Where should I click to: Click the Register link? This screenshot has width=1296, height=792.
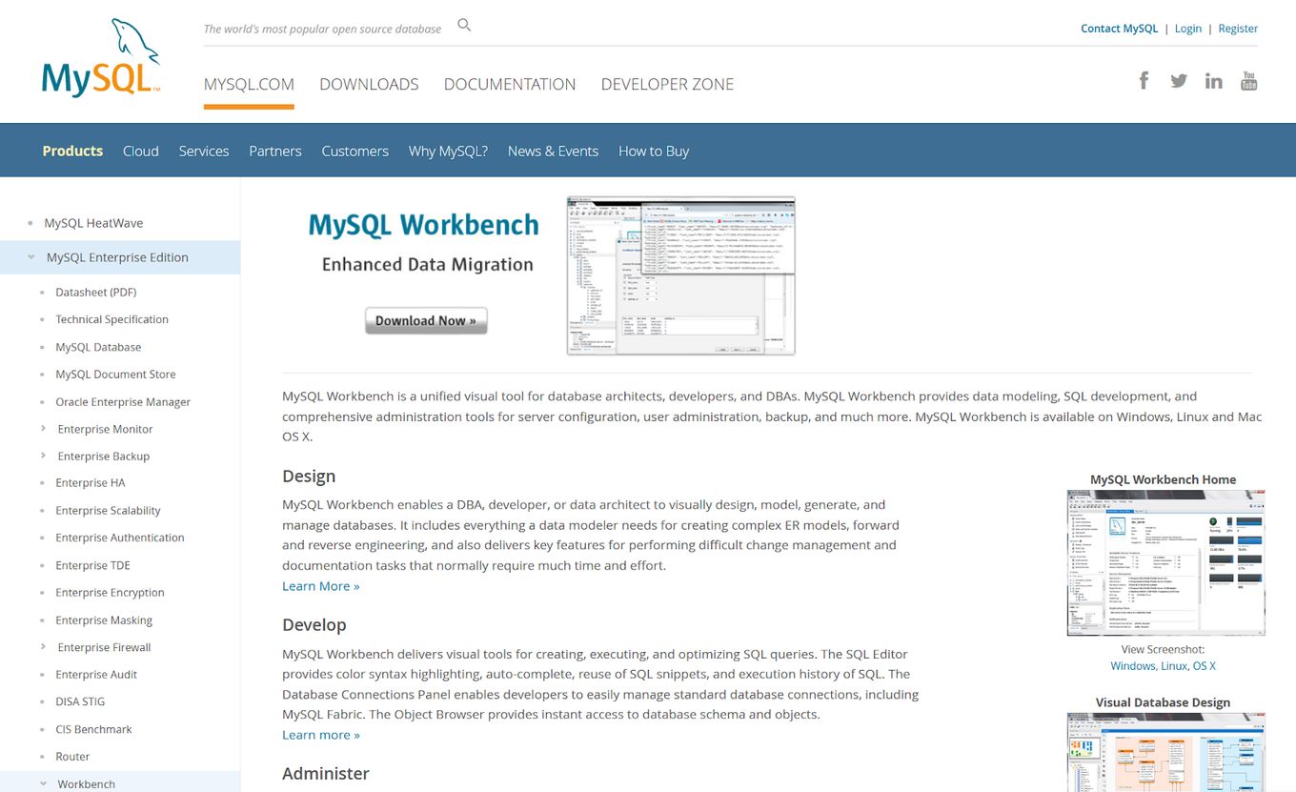[1238, 29]
